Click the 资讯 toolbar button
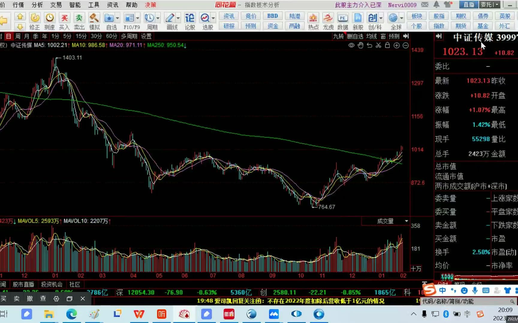Screen dimensions: 518x323 pyautogui.click(x=229, y=16)
